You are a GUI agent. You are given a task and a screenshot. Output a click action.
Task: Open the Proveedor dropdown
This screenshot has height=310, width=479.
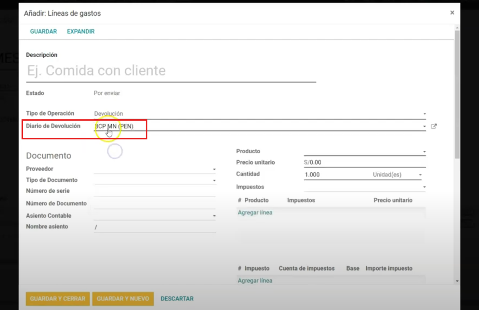tap(214, 169)
